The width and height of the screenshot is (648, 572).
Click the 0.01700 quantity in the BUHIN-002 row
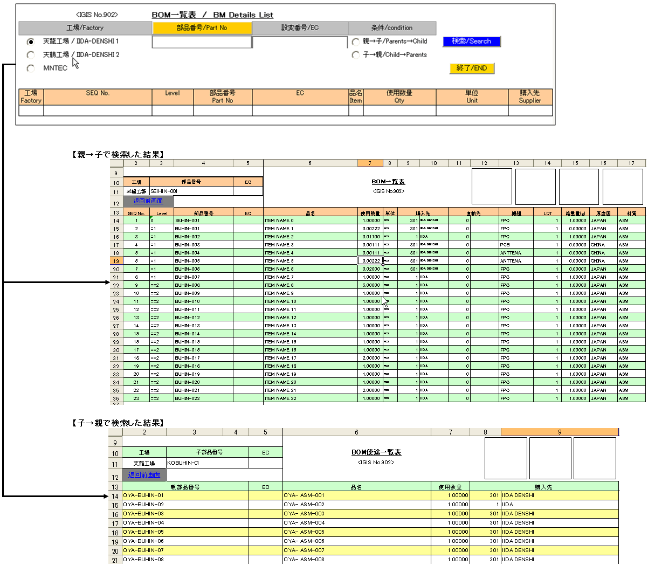(x=370, y=237)
